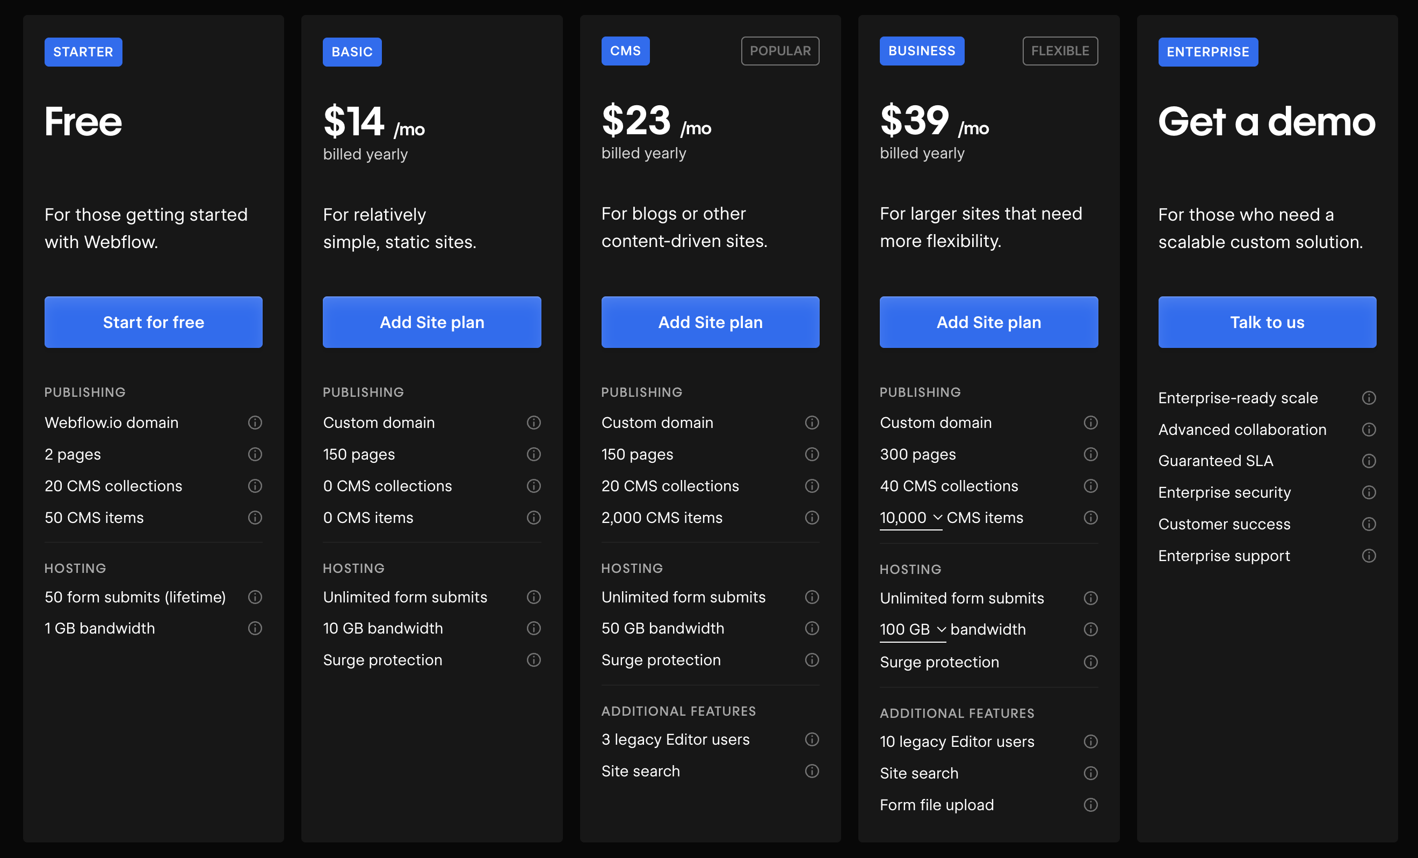This screenshot has height=858, width=1418.
Task: Show info for Business plan Surge protection
Action: (1090, 663)
